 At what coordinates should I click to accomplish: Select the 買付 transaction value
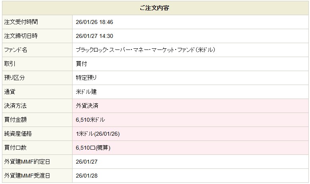coord(81,64)
